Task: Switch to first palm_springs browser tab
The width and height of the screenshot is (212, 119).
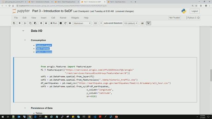Action: [x=14, y=2]
